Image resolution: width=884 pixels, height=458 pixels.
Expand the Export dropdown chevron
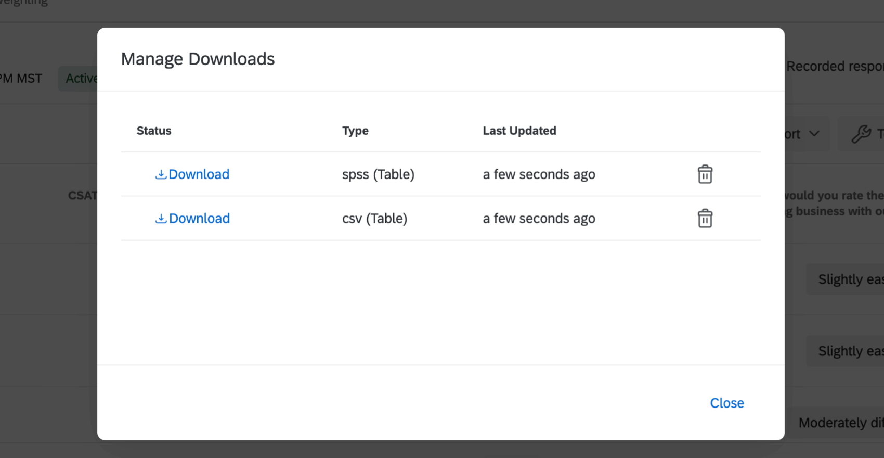pos(814,134)
